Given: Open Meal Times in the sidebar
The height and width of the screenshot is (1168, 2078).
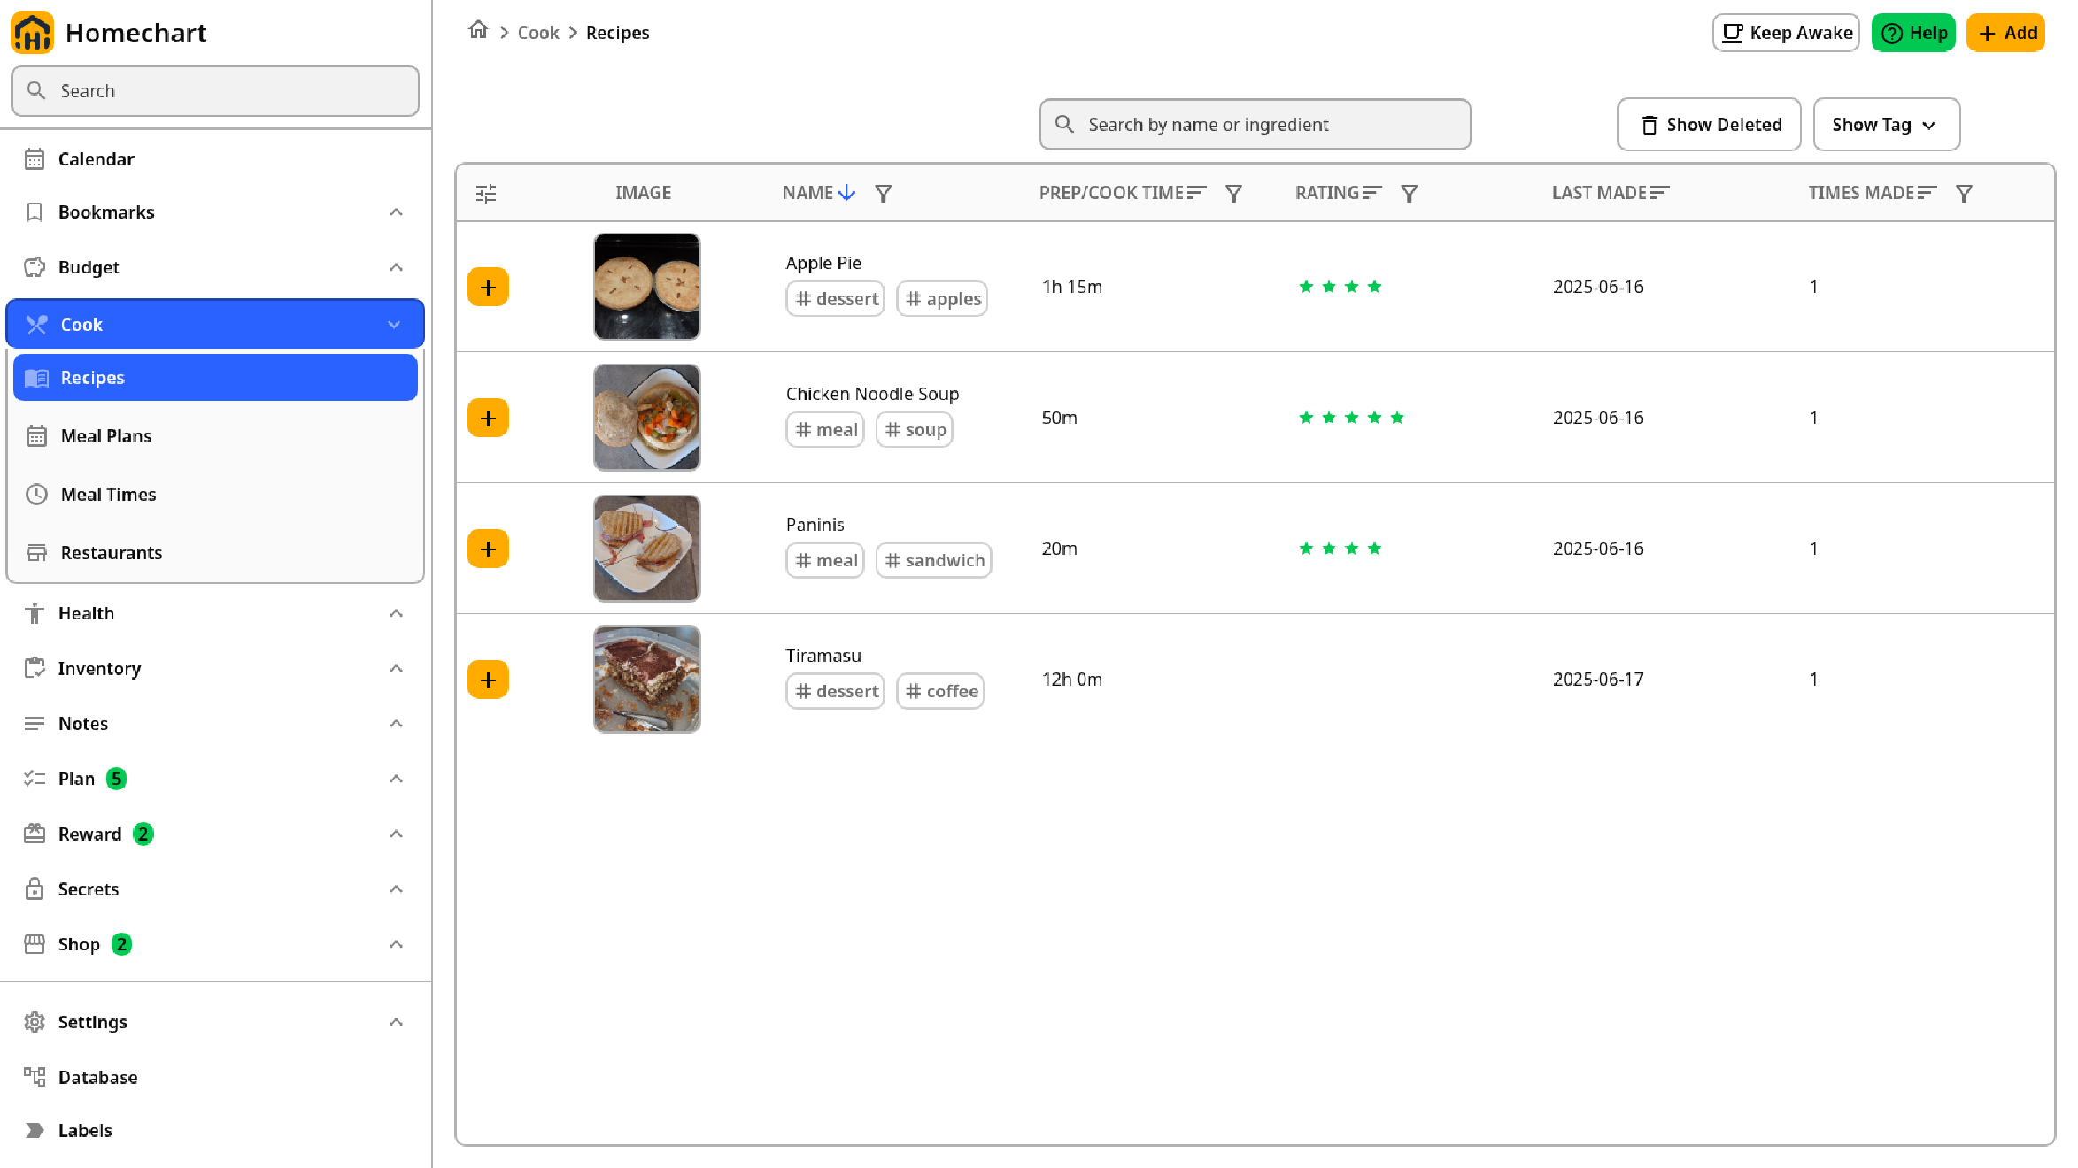Looking at the screenshot, I should (215, 495).
